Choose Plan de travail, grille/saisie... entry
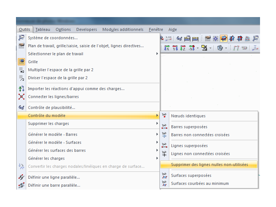The width and height of the screenshot is (276, 207). (88, 46)
